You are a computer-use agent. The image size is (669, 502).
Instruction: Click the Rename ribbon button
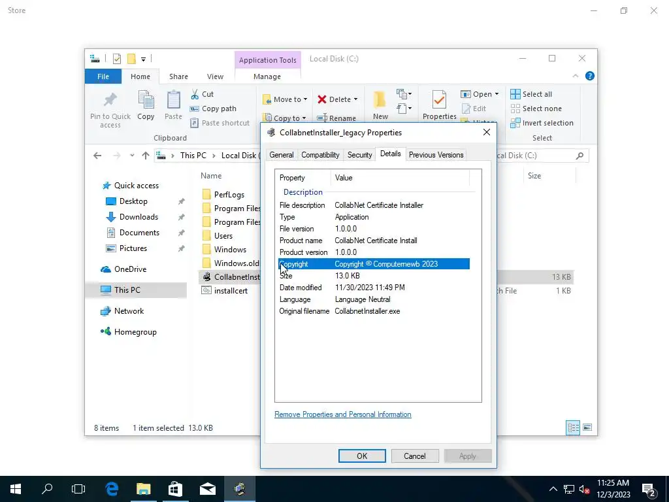pos(336,118)
